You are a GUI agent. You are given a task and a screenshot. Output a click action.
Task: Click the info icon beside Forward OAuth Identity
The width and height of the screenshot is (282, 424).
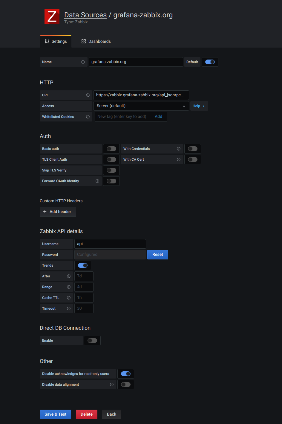pos(97,181)
